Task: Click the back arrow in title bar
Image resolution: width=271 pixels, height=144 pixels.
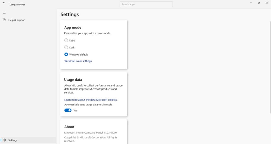Action: (x=4, y=3)
